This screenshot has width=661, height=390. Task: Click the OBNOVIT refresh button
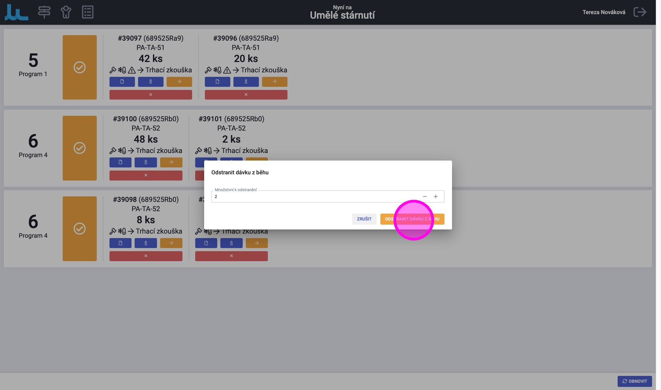tap(634, 381)
